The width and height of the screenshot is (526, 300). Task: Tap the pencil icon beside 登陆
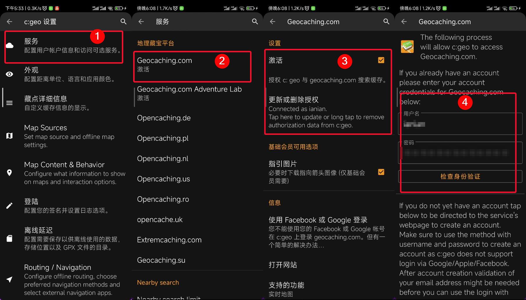pos(10,206)
